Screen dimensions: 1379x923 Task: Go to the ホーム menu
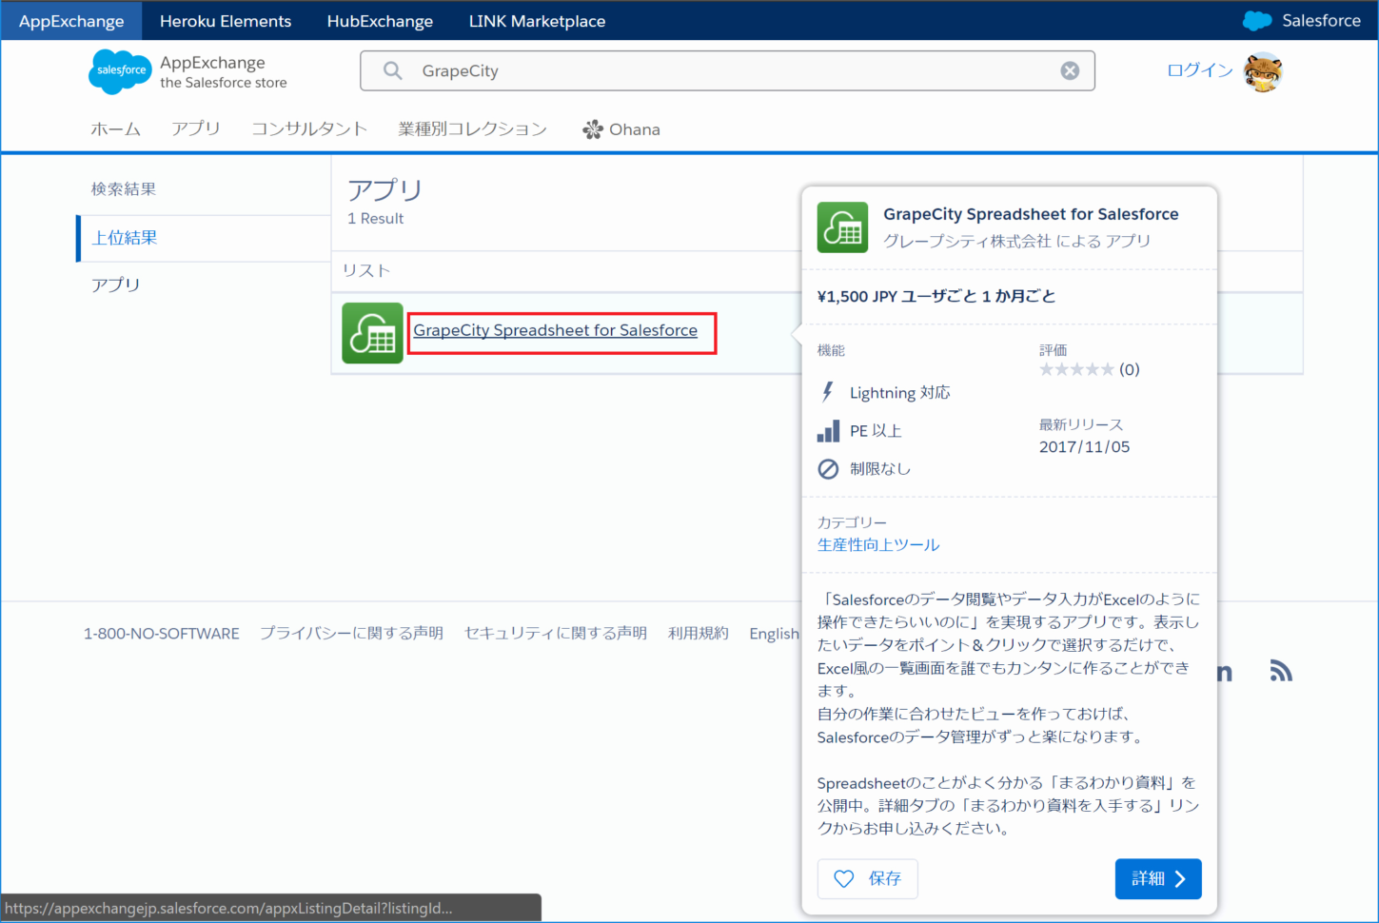tap(115, 129)
